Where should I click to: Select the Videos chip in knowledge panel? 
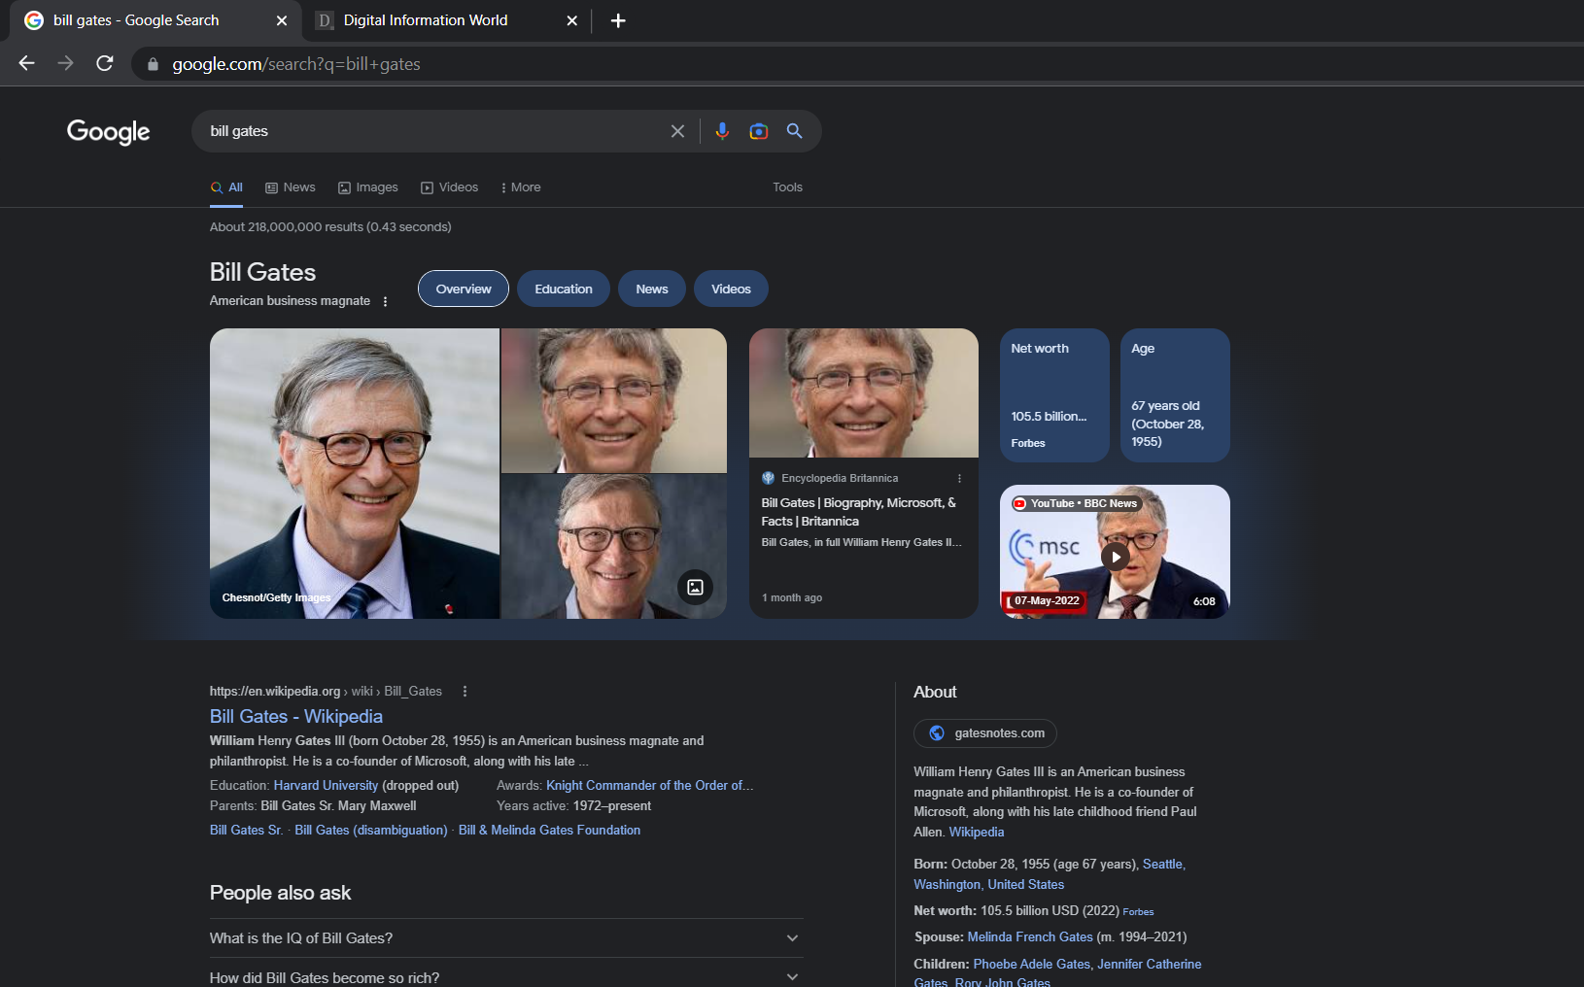tap(731, 289)
